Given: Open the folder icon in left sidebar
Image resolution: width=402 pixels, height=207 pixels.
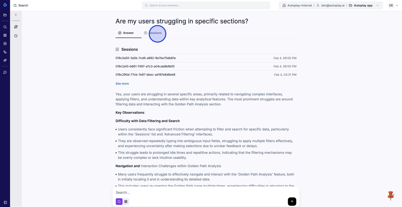Looking at the screenshot, I should click(x=5, y=15).
